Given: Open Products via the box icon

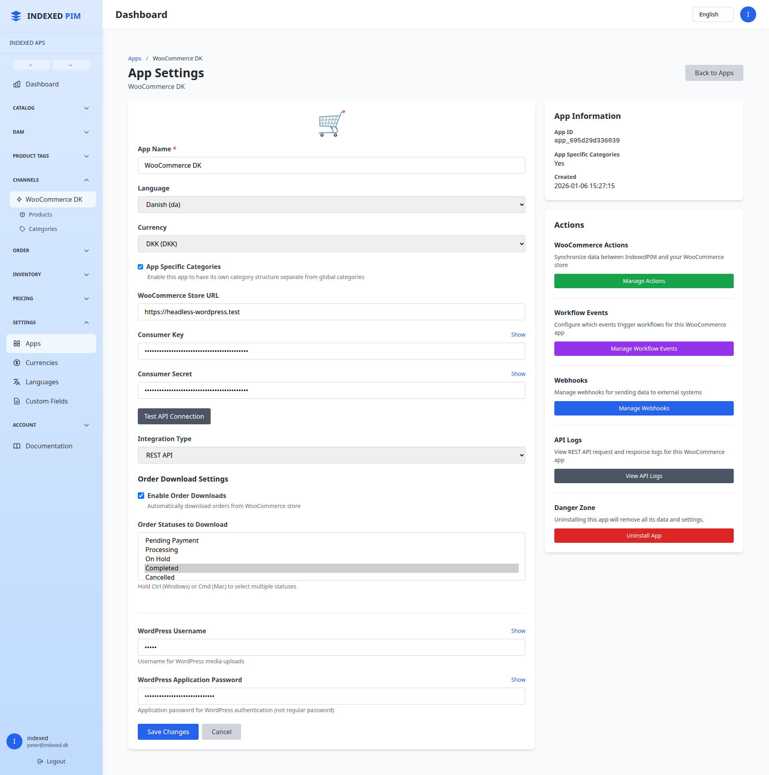Looking at the screenshot, I should [x=23, y=214].
